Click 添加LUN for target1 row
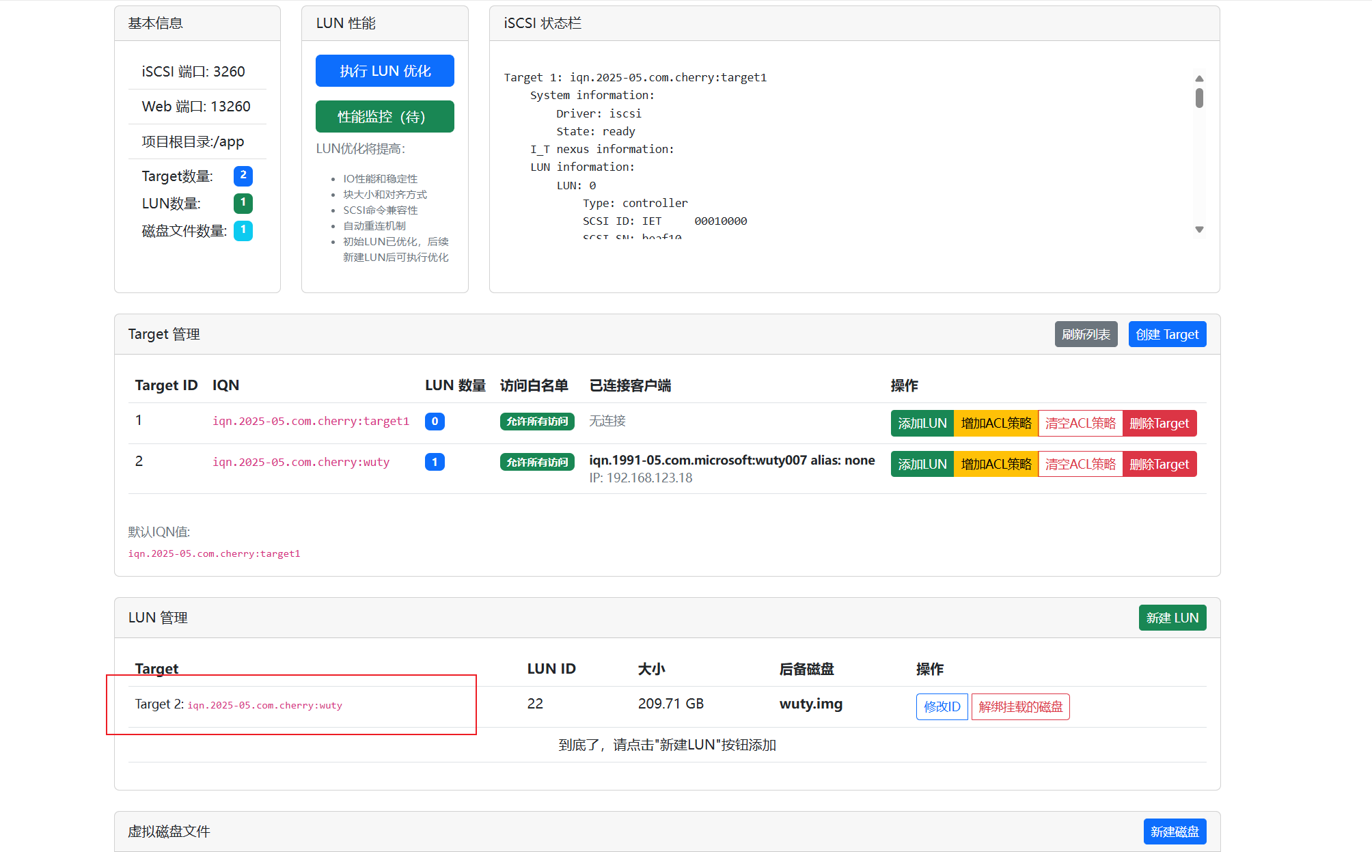The image size is (1372, 852). [922, 423]
